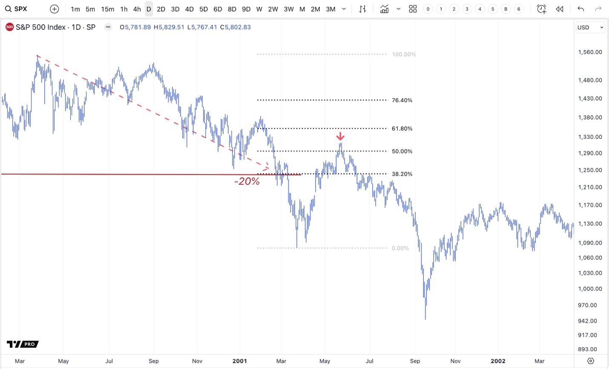Expand the indicators favorites chevron
The height and width of the screenshot is (369, 609).
pos(399,9)
